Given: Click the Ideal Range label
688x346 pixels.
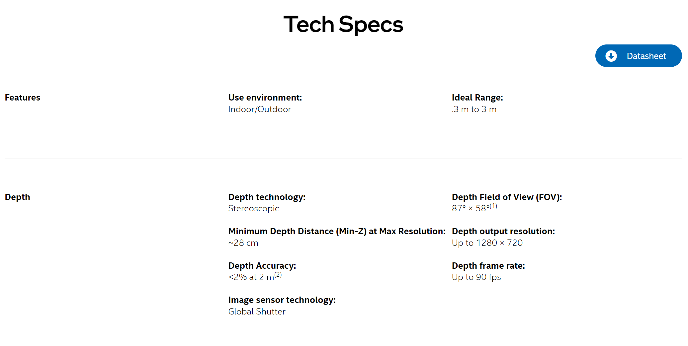Looking at the screenshot, I should (477, 98).
